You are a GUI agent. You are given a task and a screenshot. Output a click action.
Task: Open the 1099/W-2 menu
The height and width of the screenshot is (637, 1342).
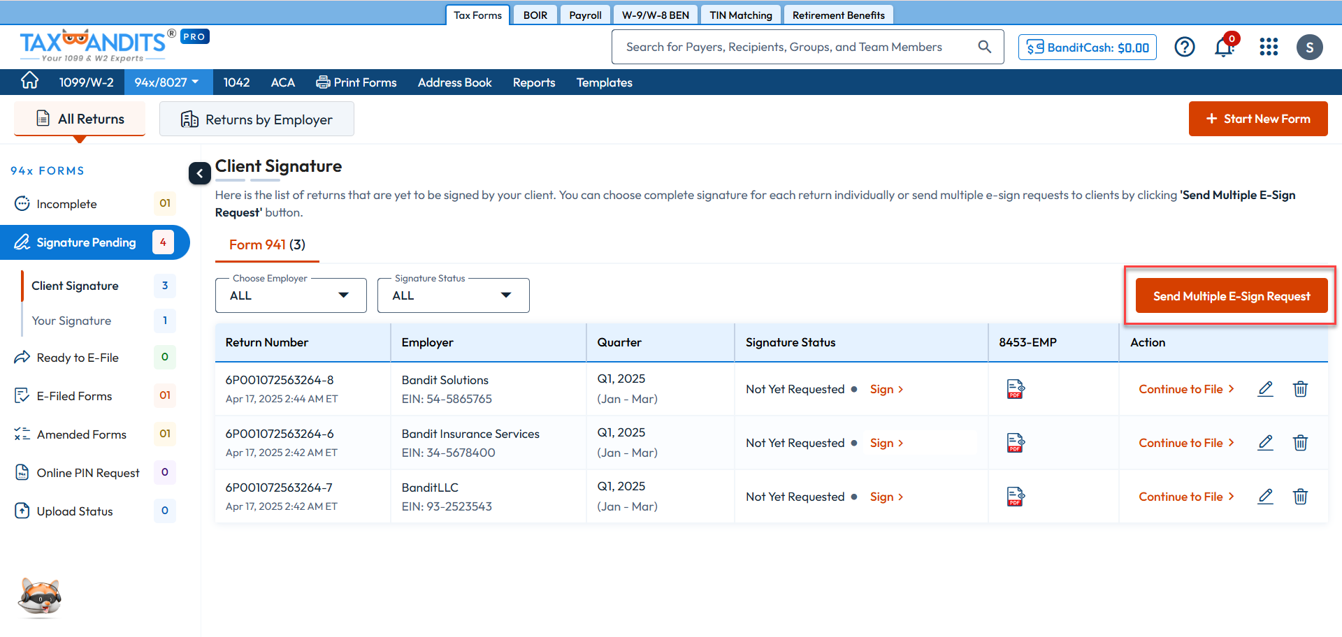tap(86, 82)
